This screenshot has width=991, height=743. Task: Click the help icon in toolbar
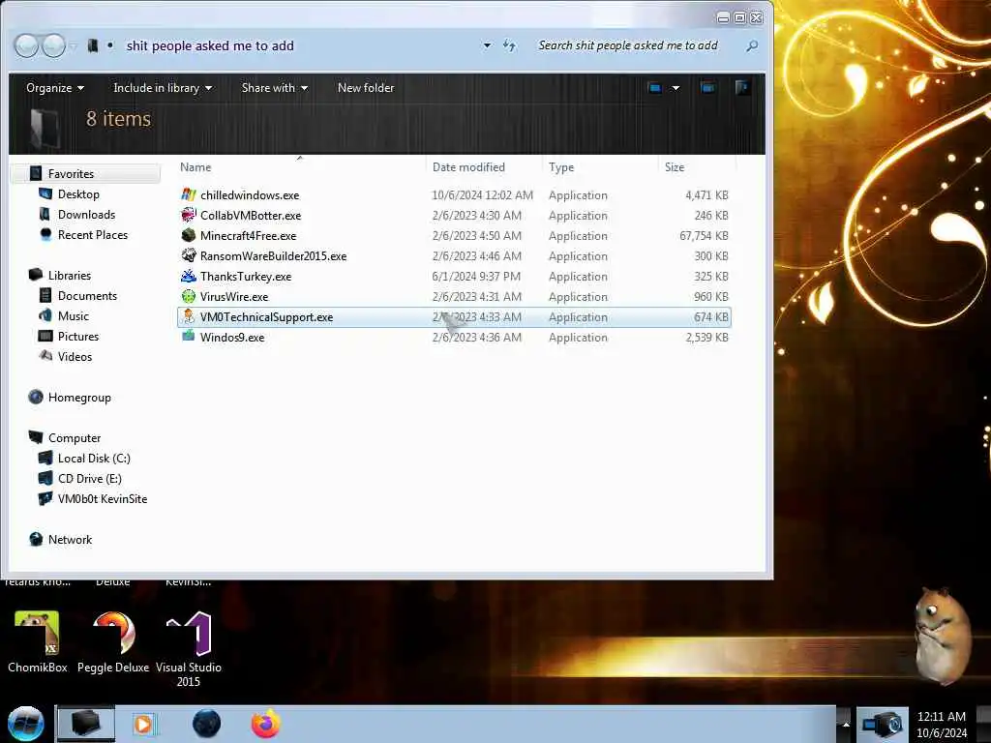coord(742,88)
